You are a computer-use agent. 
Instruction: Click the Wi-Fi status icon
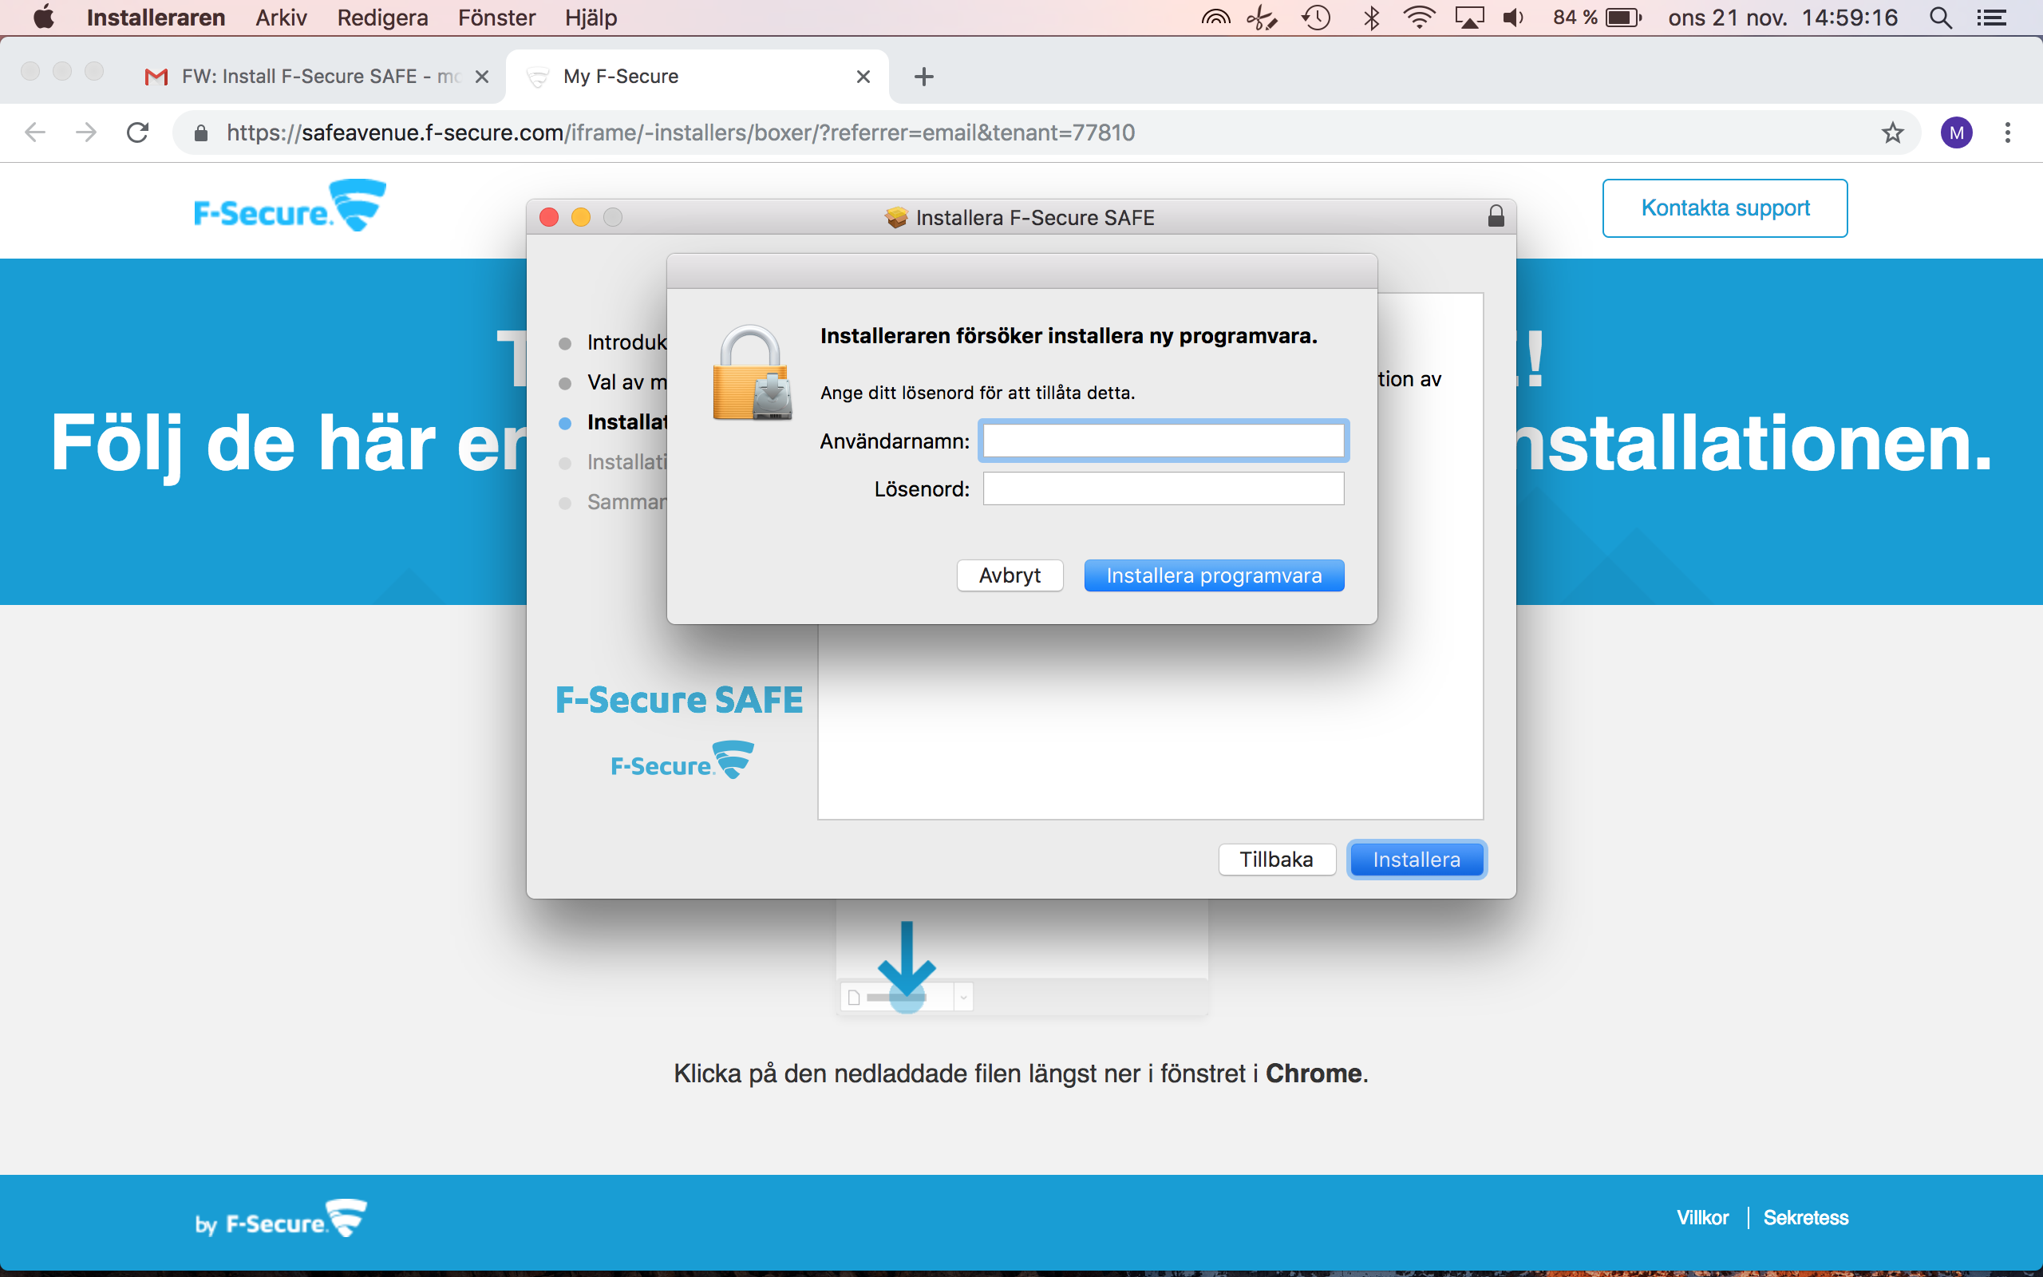click(x=1419, y=18)
